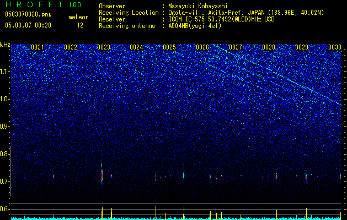Click the Receiving Location field label
Viewport: 347px width, 220px height.
[129, 13]
